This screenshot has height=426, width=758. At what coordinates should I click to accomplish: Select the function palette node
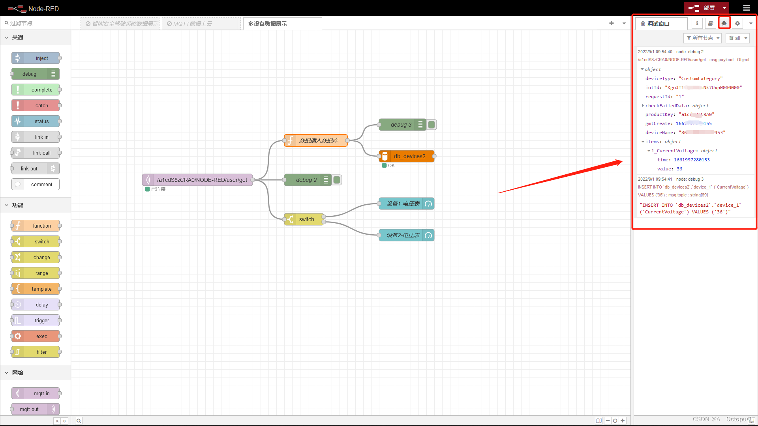(36, 226)
